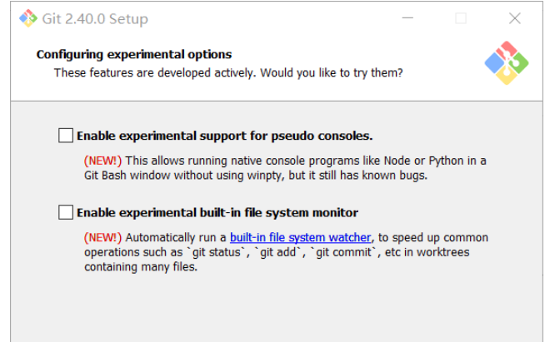Tick the file system monitor checkbox box
The height and width of the screenshot is (342, 555).
[x=66, y=212]
